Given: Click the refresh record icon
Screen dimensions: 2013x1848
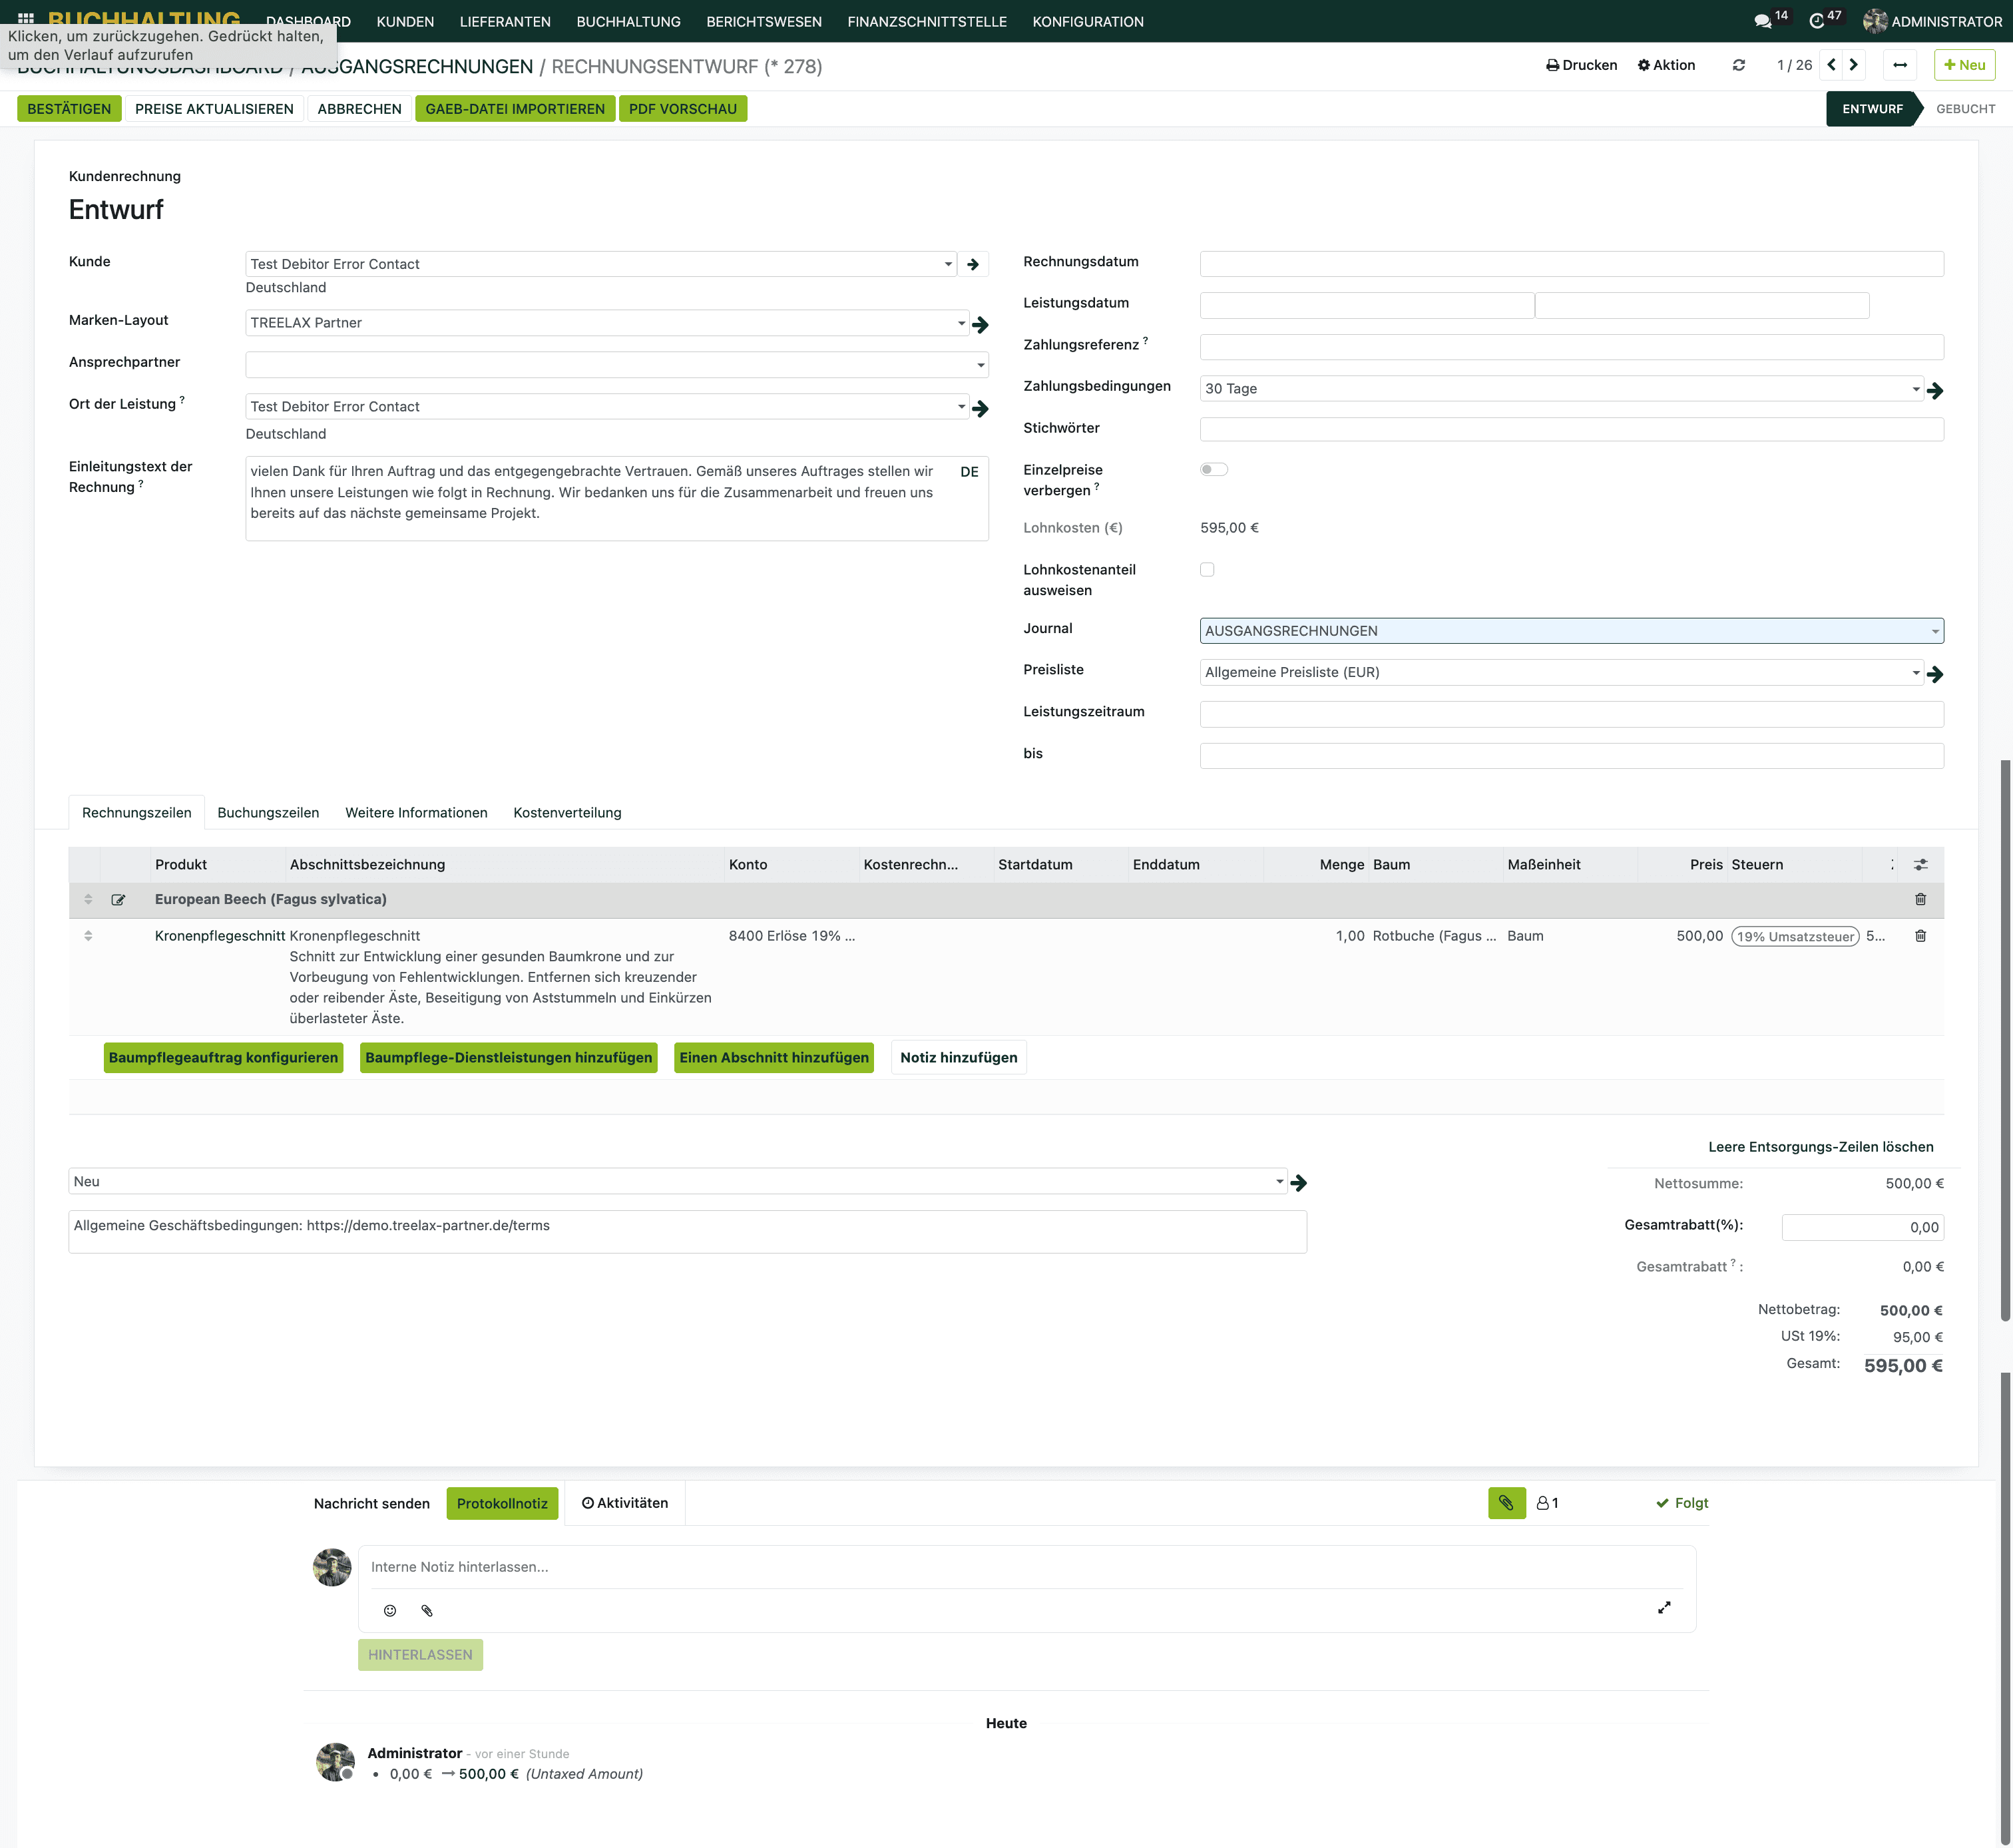Looking at the screenshot, I should [1739, 65].
